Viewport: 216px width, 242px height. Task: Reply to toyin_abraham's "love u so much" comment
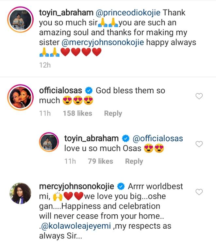[x=134, y=161]
